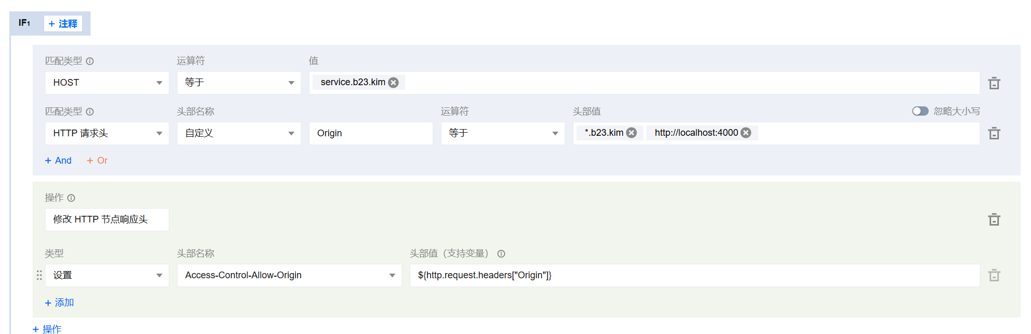The width and height of the screenshot is (1031, 334).
Task: Click info icon beside 头部值（支持变量）
Action: (501, 254)
